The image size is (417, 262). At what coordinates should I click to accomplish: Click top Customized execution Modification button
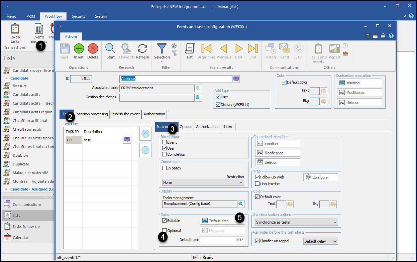[359, 93]
